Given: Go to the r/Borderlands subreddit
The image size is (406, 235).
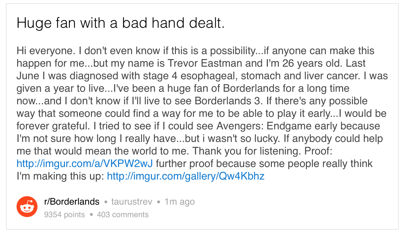Looking at the screenshot, I should [72, 202].
